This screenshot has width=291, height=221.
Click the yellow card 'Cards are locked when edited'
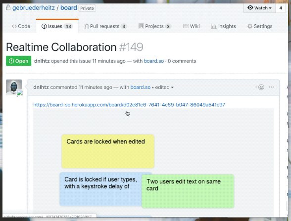point(108,151)
